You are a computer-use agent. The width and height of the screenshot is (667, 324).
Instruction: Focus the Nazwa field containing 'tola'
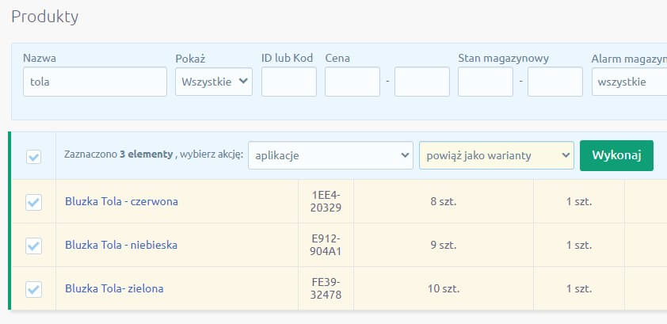(x=95, y=82)
